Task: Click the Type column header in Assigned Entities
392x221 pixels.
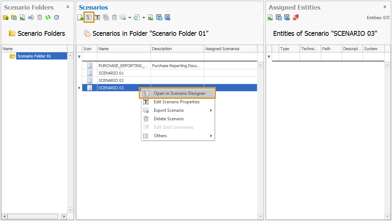Action: point(289,48)
